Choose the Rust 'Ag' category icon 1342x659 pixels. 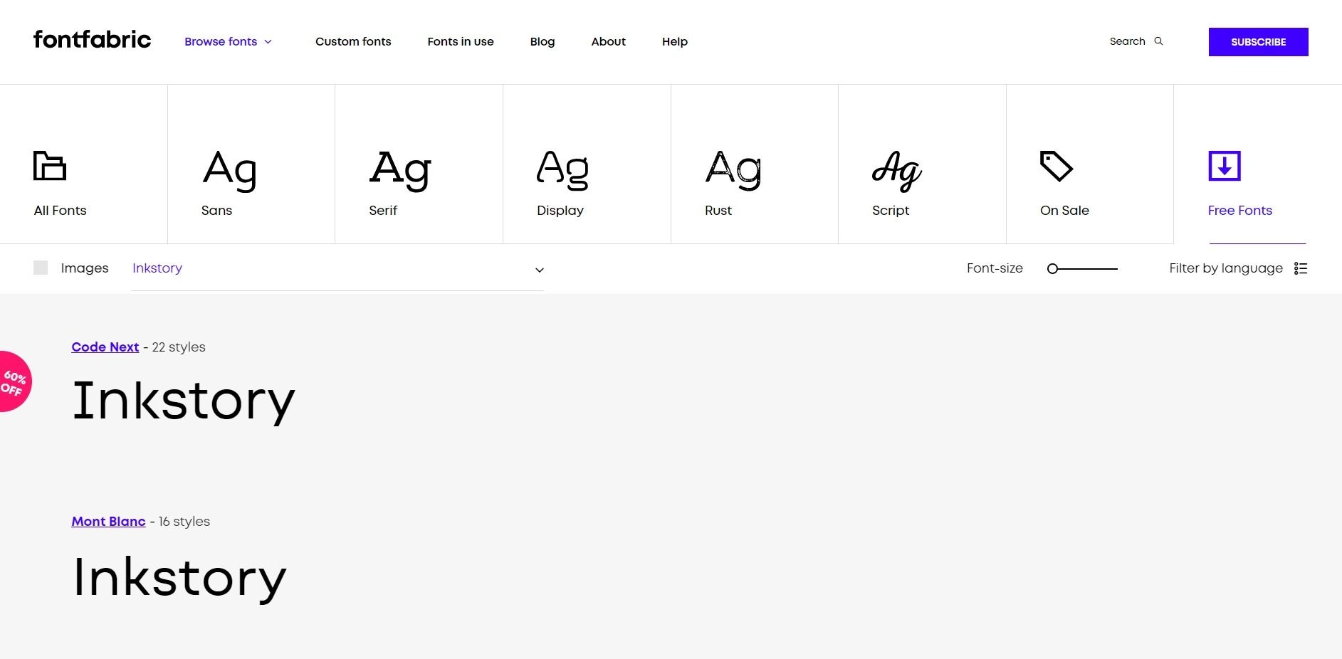coord(733,169)
